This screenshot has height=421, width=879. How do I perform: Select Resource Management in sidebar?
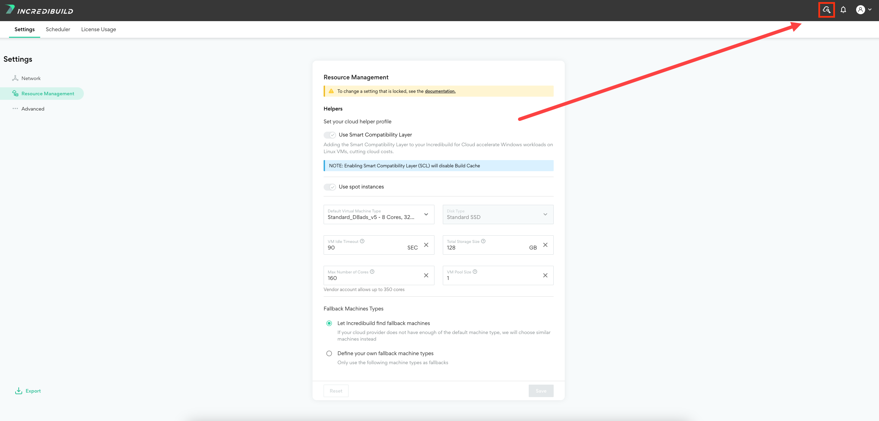(42, 94)
